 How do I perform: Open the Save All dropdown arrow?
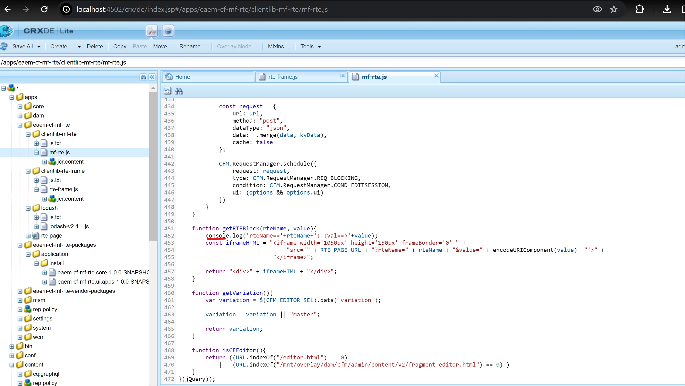pyautogui.click(x=39, y=47)
